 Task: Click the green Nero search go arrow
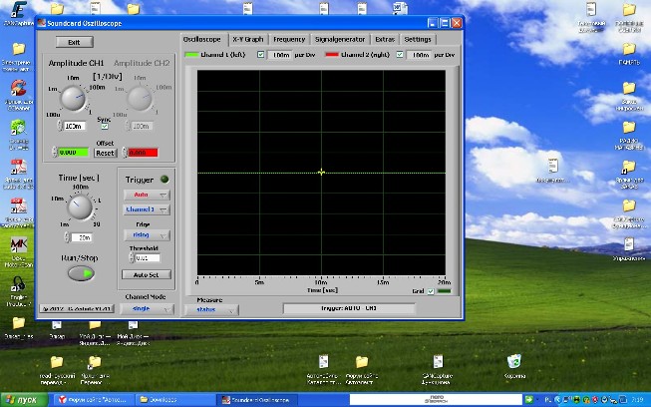[x=529, y=400]
